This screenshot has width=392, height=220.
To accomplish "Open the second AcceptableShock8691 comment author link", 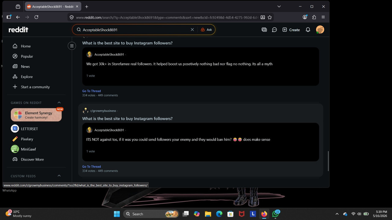I will tap(109, 130).
